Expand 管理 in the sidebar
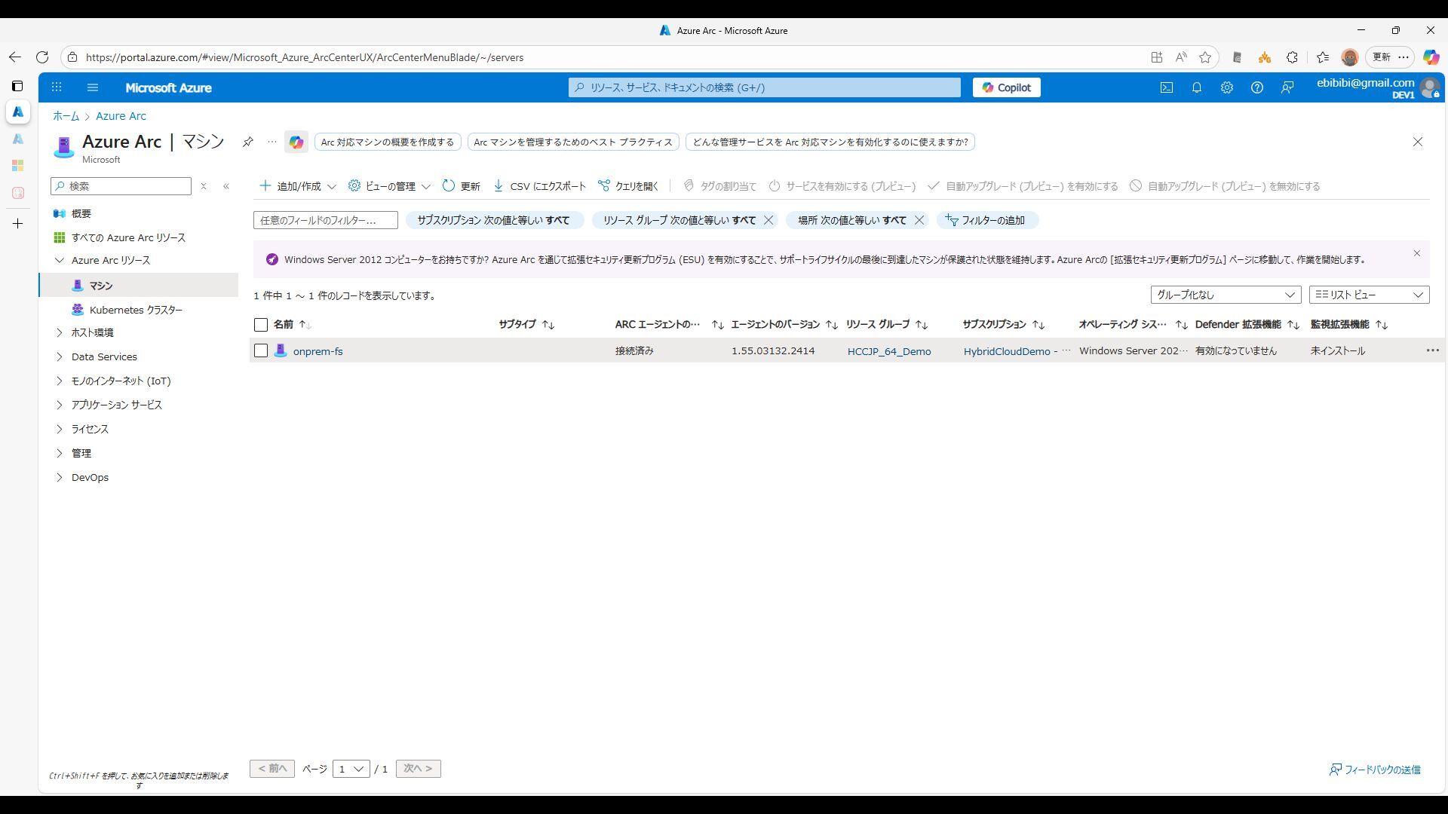Image resolution: width=1448 pixels, height=814 pixels. pos(60,453)
